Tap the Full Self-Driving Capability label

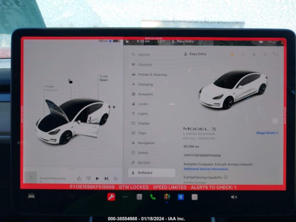click(203, 178)
